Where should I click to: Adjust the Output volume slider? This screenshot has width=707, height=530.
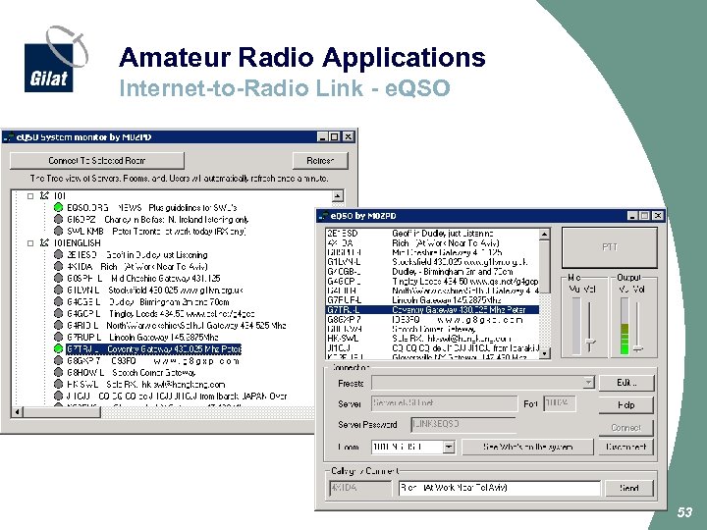637,347
